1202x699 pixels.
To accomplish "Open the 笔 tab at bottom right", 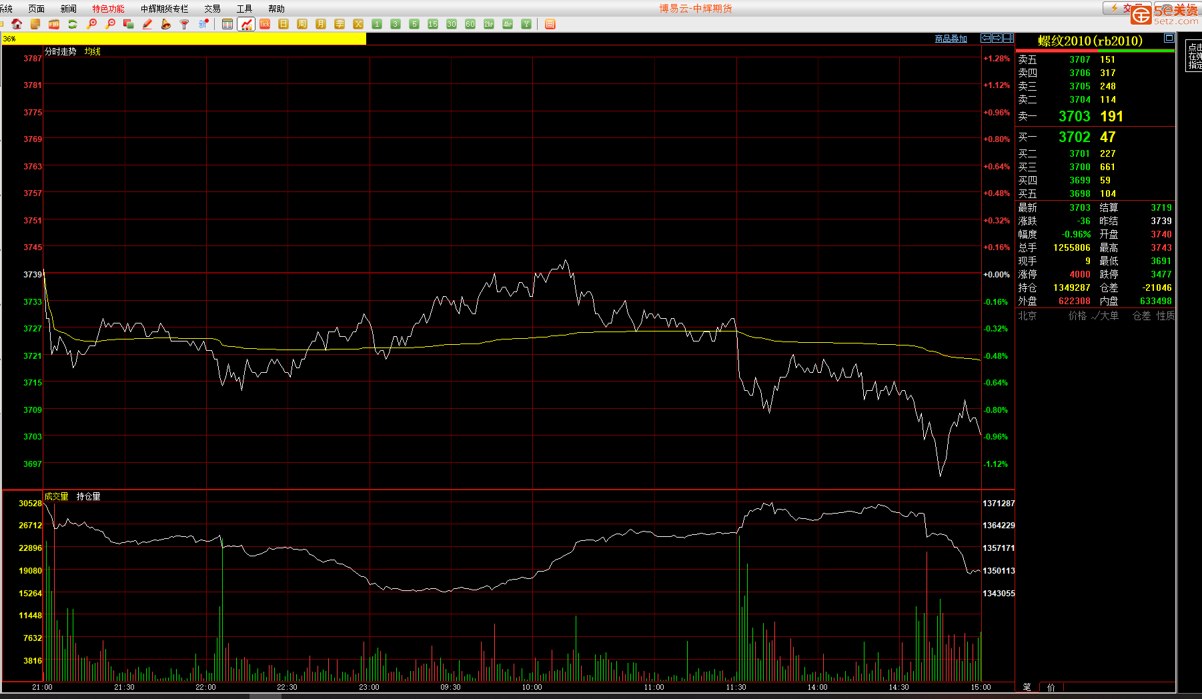I will click(1027, 687).
